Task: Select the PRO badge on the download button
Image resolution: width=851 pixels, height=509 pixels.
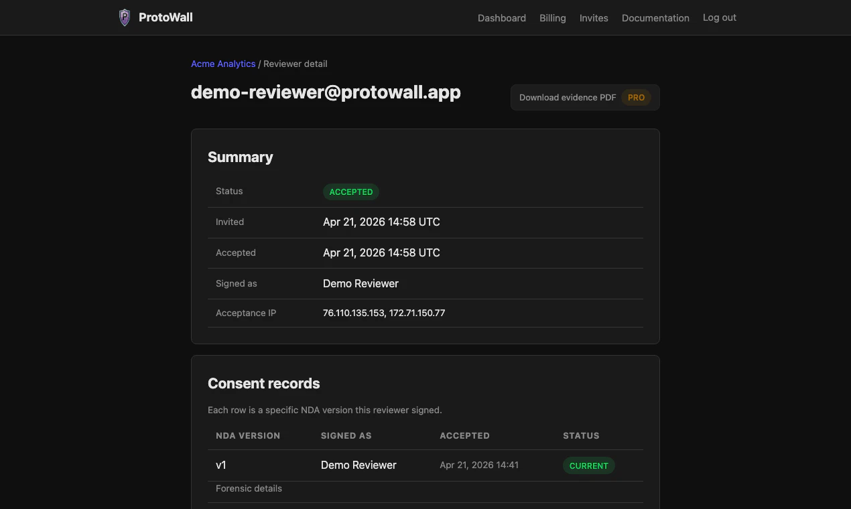Action: point(635,97)
